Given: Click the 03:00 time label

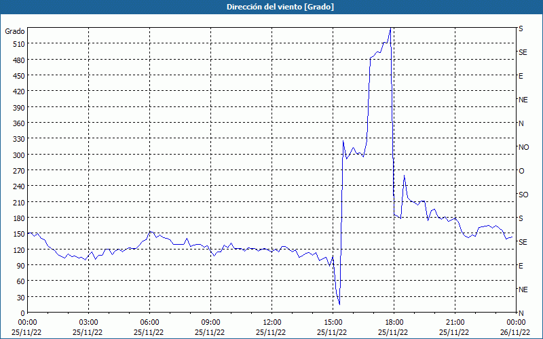Looking at the screenshot, I should click(88, 323).
